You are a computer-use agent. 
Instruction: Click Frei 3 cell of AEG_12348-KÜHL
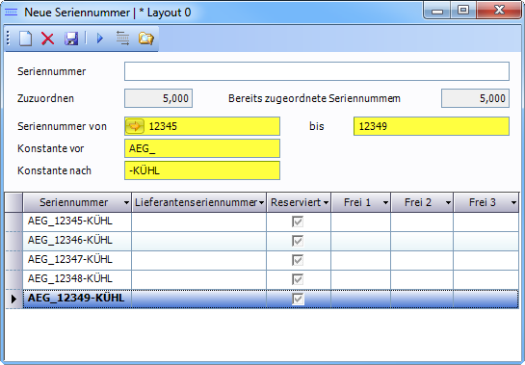(486, 279)
